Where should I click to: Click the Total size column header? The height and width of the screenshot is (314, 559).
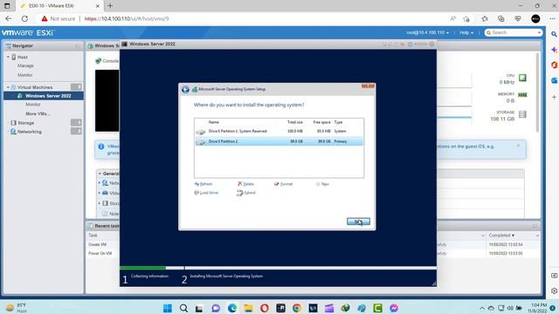pyautogui.click(x=295, y=122)
